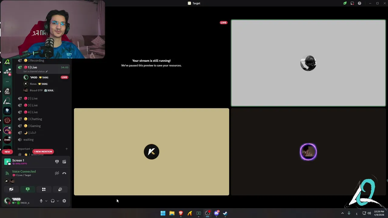Show hidden system tray icons

click(x=343, y=213)
